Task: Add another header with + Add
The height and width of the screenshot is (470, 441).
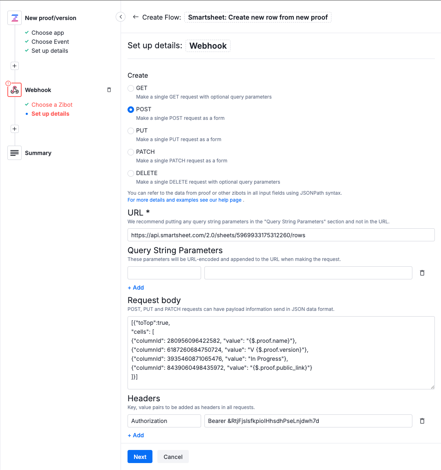Action: (135, 435)
